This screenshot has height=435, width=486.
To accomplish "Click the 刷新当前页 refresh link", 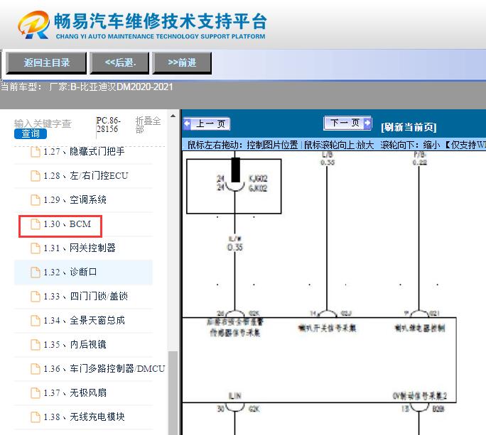I will pyautogui.click(x=409, y=127).
